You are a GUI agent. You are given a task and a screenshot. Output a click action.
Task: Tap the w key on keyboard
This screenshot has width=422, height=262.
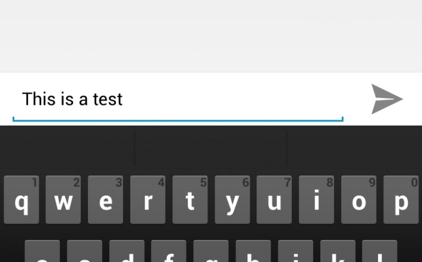tap(63, 199)
